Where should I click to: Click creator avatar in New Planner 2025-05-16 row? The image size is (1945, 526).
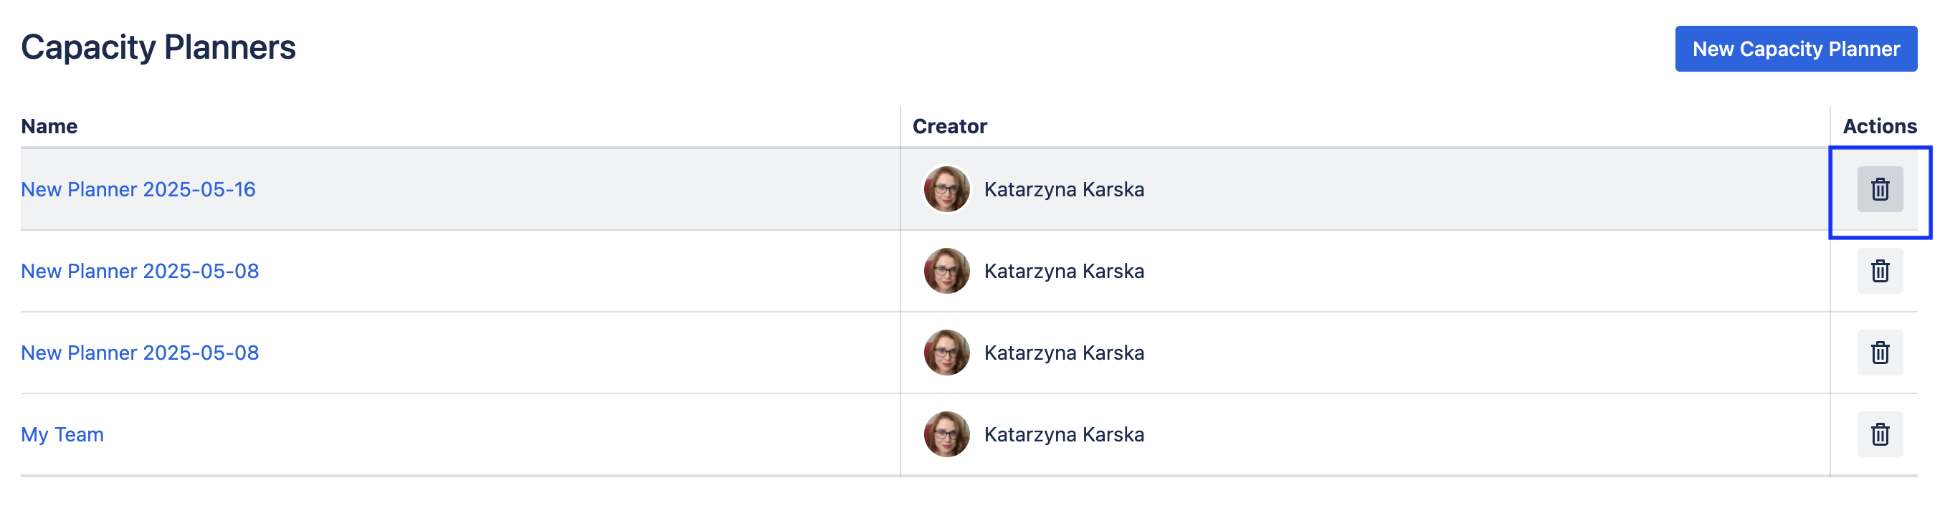point(946,189)
